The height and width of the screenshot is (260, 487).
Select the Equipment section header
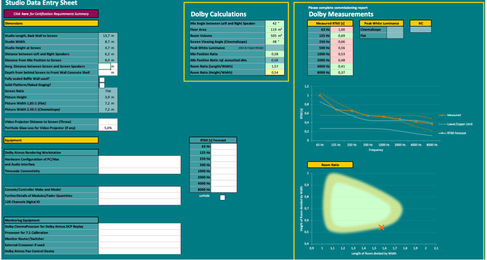(51, 140)
